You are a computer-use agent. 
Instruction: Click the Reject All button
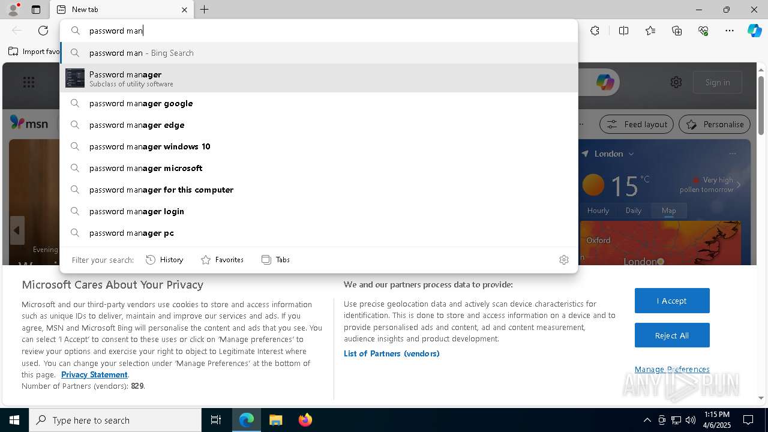coord(672,335)
